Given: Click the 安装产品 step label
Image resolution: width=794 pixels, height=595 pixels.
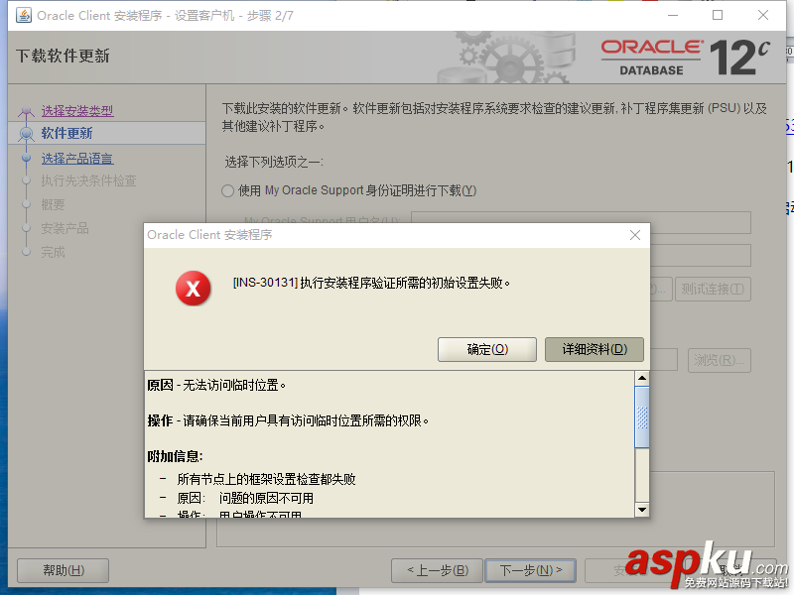Looking at the screenshot, I should [x=65, y=228].
